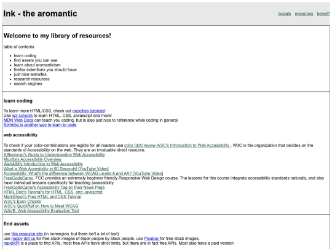Click the 'learn coding' contents item
Viewport: 332px width, 249px height.
[25, 55]
